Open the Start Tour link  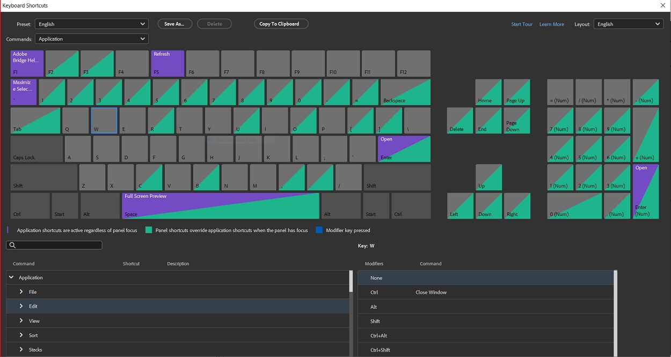(x=521, y=24)
